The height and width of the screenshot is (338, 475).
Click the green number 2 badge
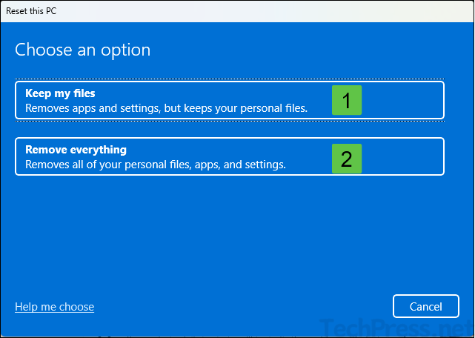(346, 158)
